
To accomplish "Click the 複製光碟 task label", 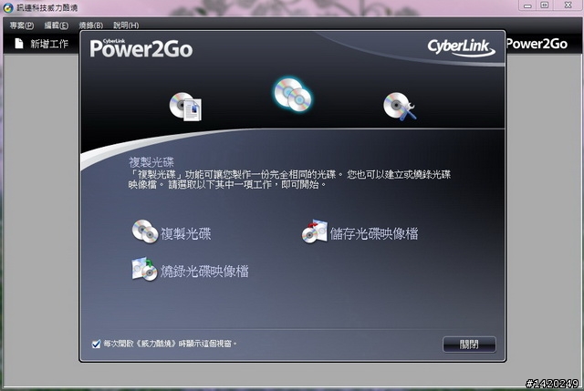I will 186,233.
